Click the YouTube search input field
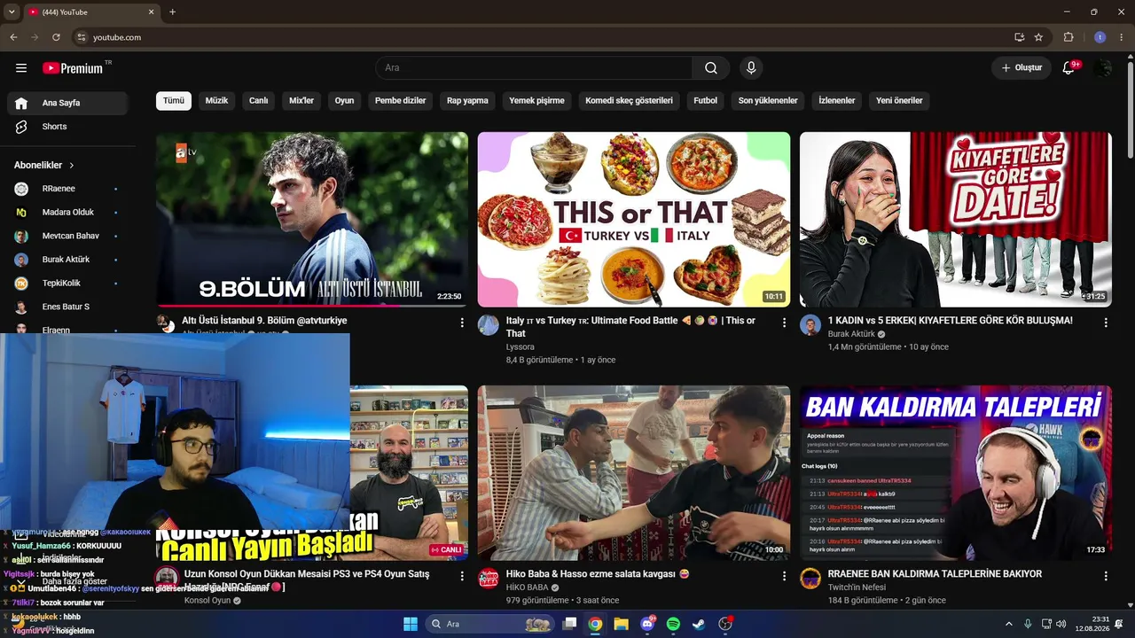Image resolution: width=1135 pixels, height=638 pixels. click(x=535, y=68)
